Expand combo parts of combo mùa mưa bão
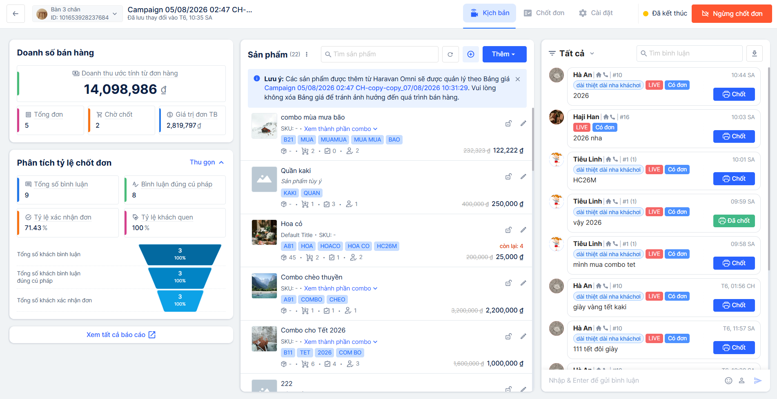The height and width of the screenshot is (399, 777). pyautogui.click(x=341, y=129)
